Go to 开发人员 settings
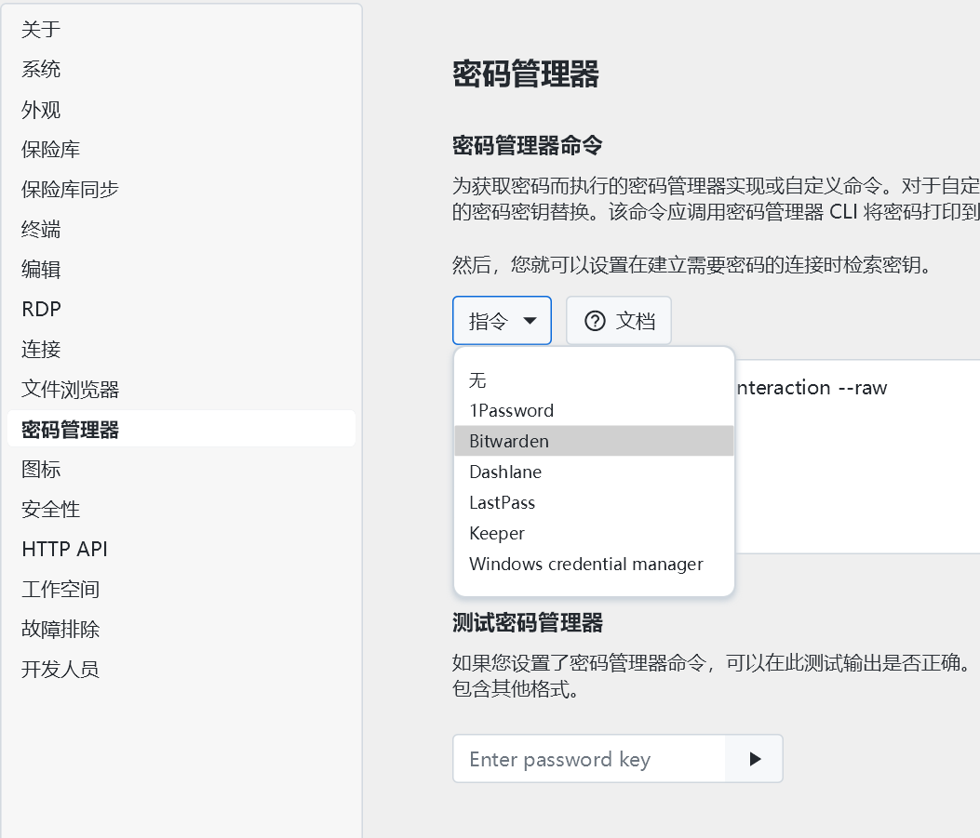 181,669
